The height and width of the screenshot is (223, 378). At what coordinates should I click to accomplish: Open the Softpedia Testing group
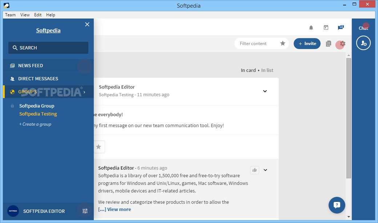click(38, 114)
